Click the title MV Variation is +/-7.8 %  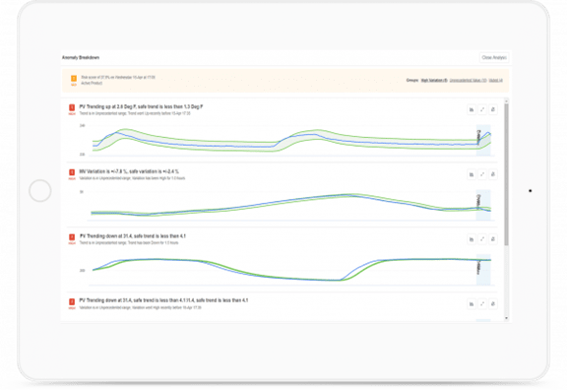129,171
